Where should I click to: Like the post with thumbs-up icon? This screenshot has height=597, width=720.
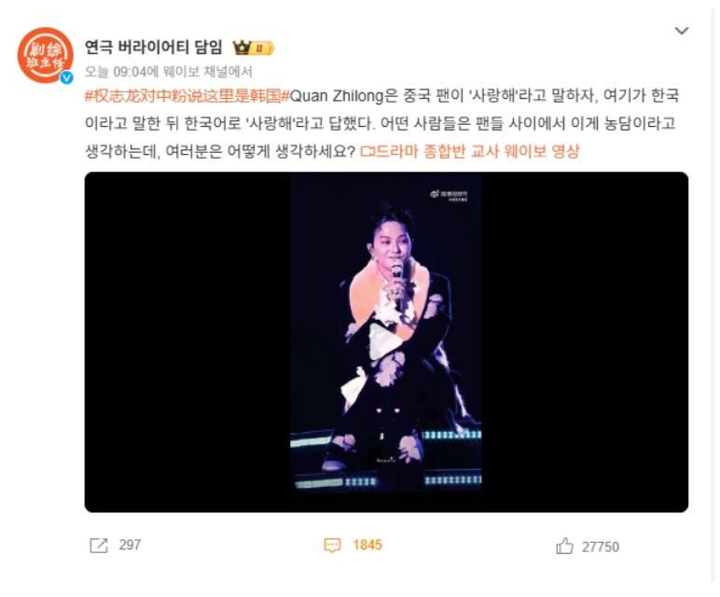pyautogui.click(x=564, y=546)
